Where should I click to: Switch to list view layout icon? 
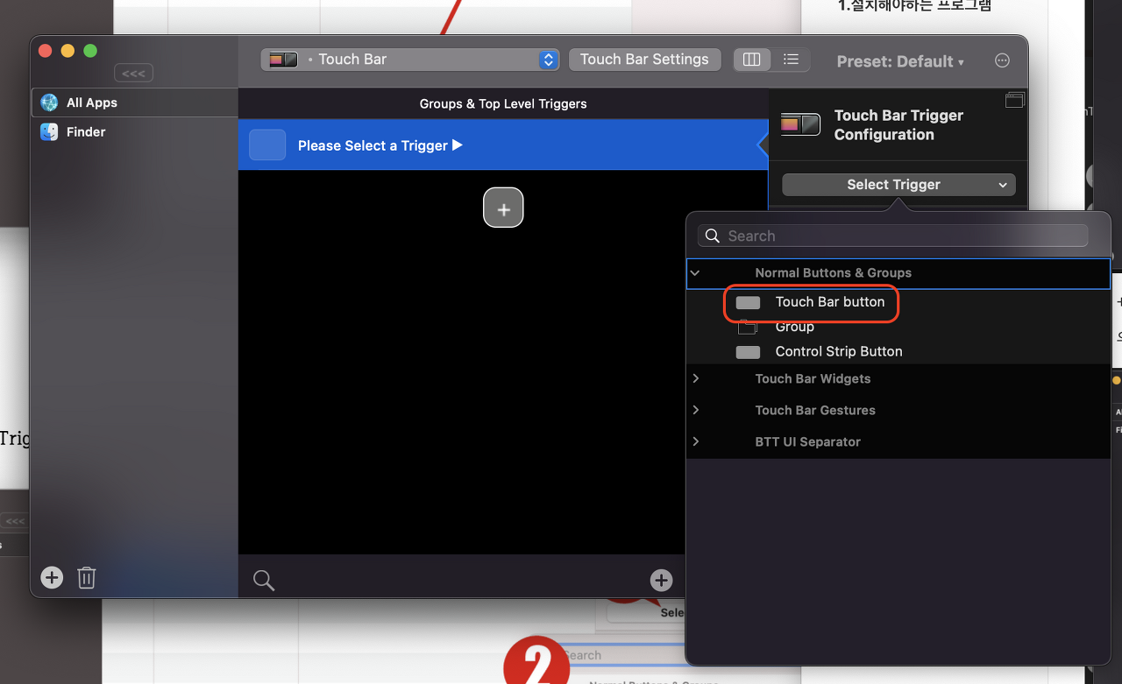pyautogui.click(x=791, y=60)
